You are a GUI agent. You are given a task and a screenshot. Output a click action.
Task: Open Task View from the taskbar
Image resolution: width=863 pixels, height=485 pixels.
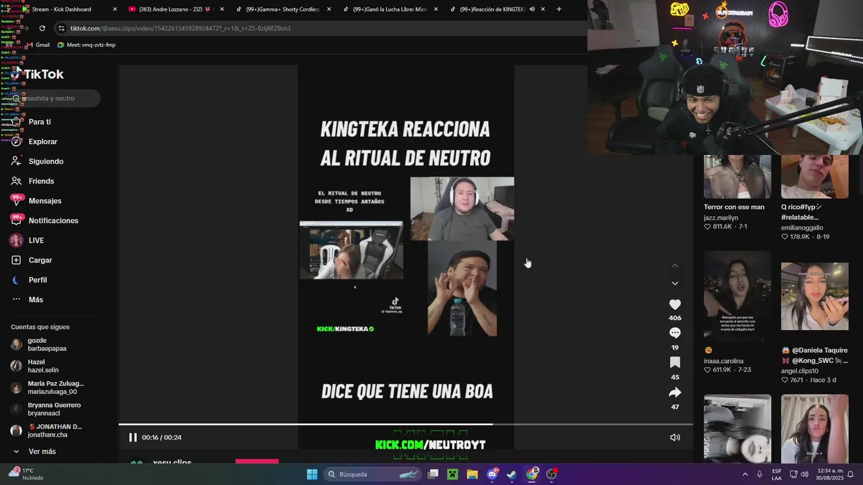coord(433,474)
